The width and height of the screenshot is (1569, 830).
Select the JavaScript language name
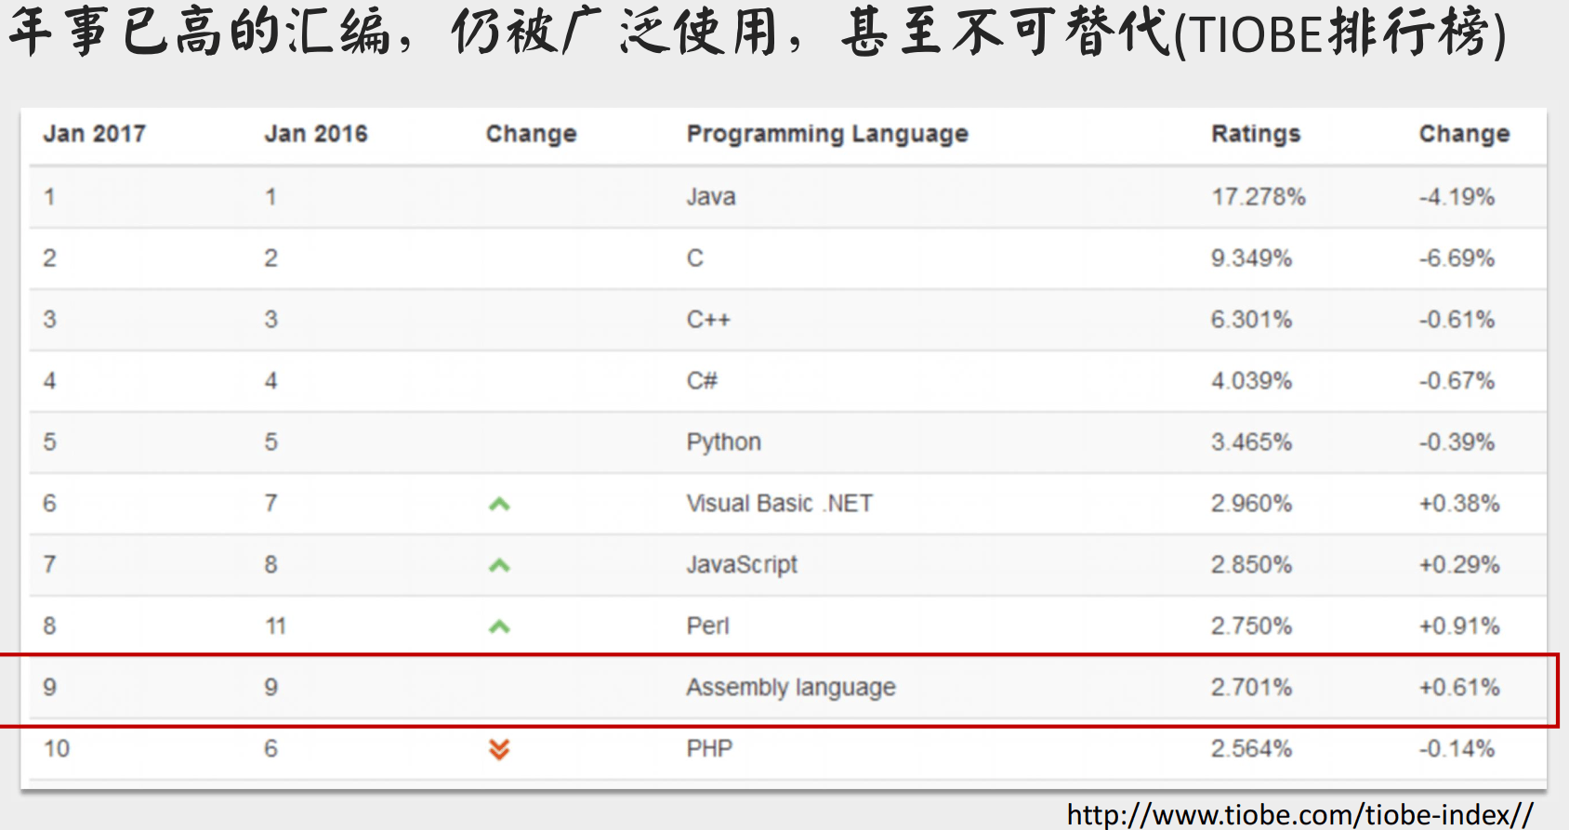(742, 565)
